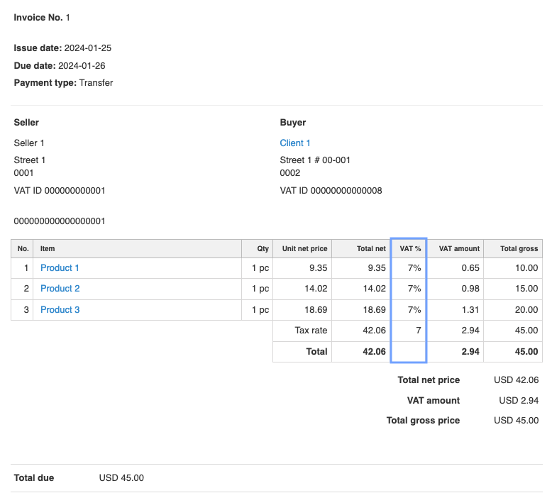
Task: Click the Transfer payment type text
Action: pyautogui.click(x=96, y=83)
